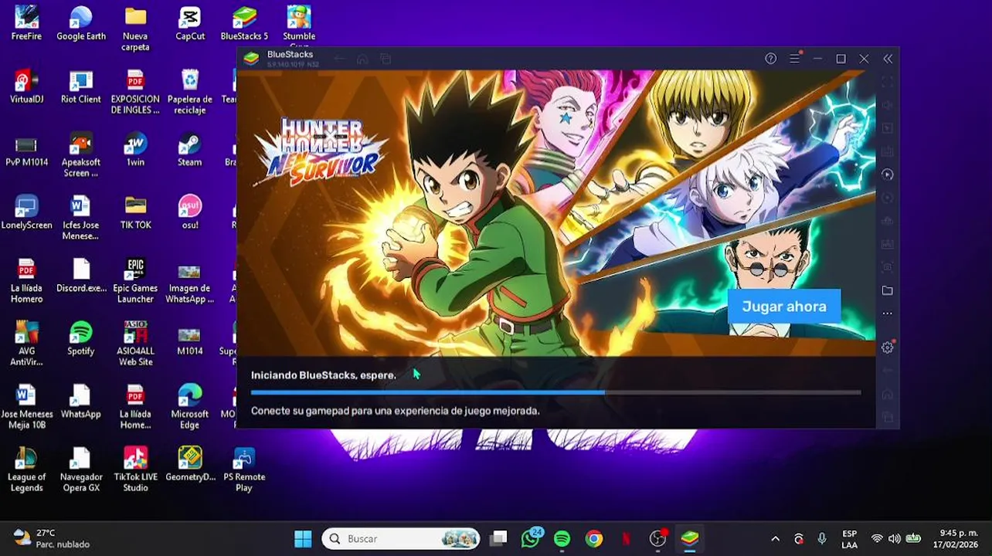Viewport: 992px width, 556px height.
Task: Select the TikTok LIVE Studio shortcut
Action: 135,470
